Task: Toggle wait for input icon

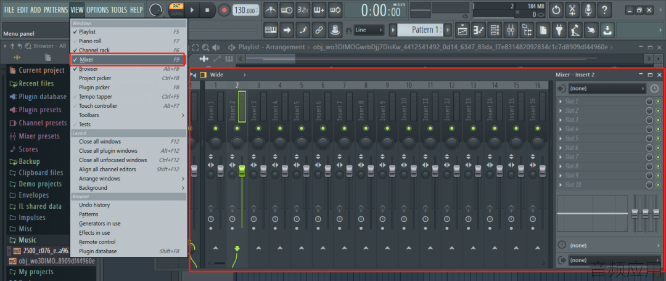Action: (x=287, y=10)
